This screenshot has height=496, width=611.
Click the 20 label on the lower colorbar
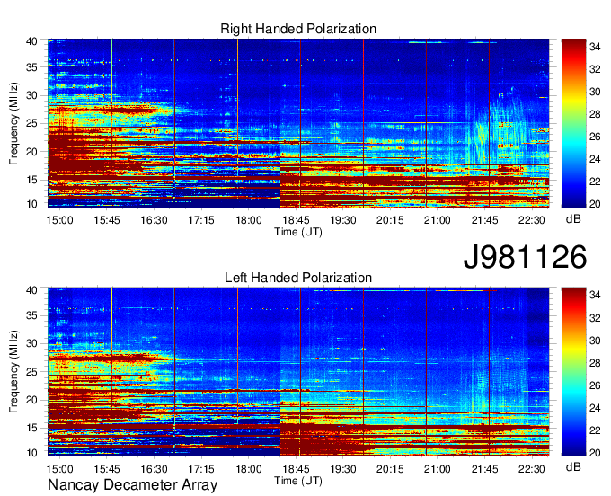595,452
